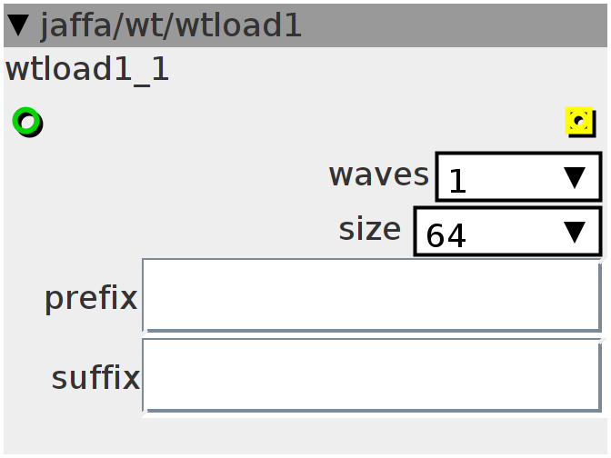Click the center of the green inlet ring
The width and height of the screenshot is (611, 458).
pos(26,122)
